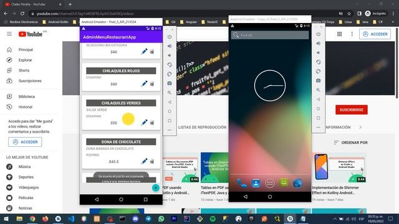Open more options dots on Copy_of_Pixel_5 emulator toolbar
399x224 pixels.
pos(319,127)
